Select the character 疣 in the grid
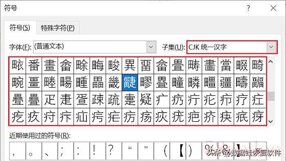Screen dimensions: 286x161 178,116
